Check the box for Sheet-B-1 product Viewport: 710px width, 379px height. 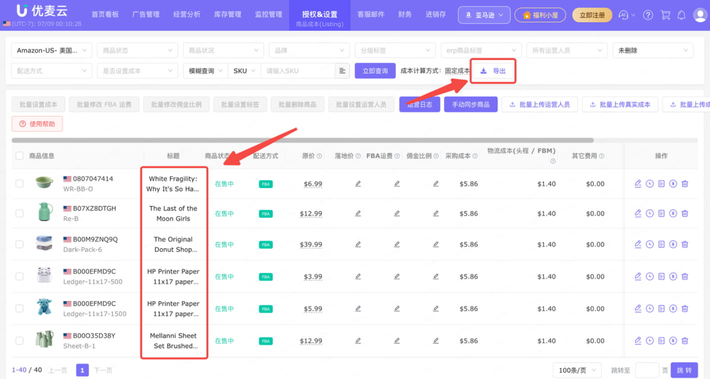pos(19,341)
